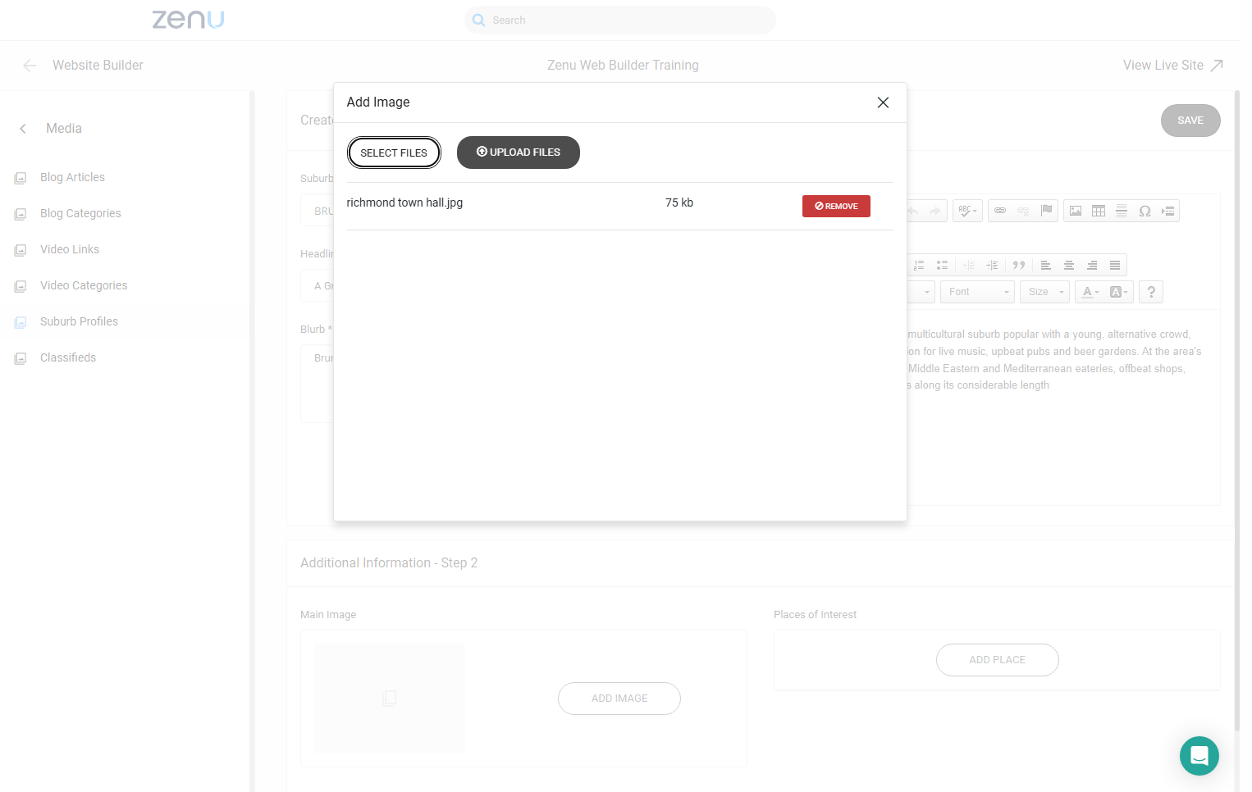This screenshot has width=1252, height=792.
Task: Insert a table using the table icon
Action: (x=1099, y=211)
